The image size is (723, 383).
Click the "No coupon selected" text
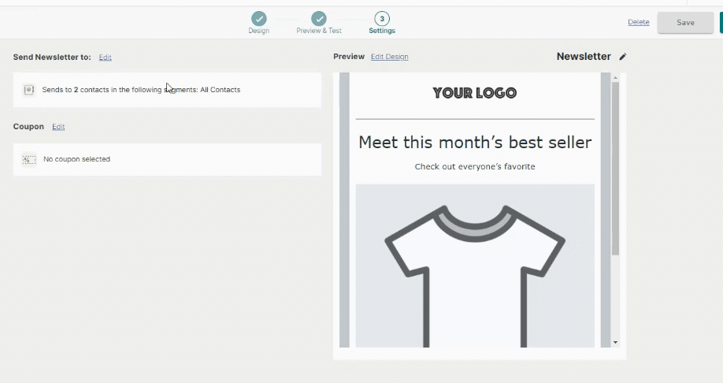point(76,159)
